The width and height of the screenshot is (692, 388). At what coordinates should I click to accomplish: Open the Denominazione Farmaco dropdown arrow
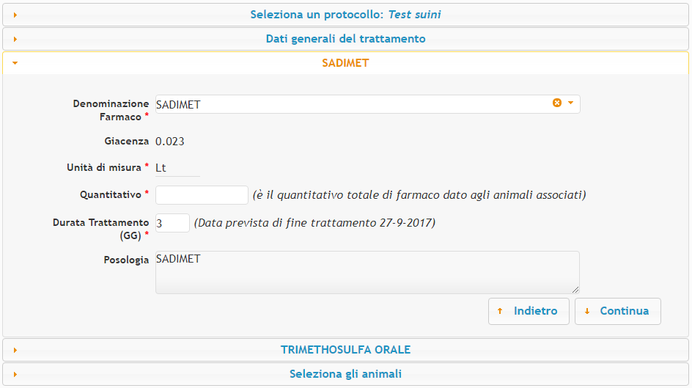pyautogui.click(x=570, y=103)
